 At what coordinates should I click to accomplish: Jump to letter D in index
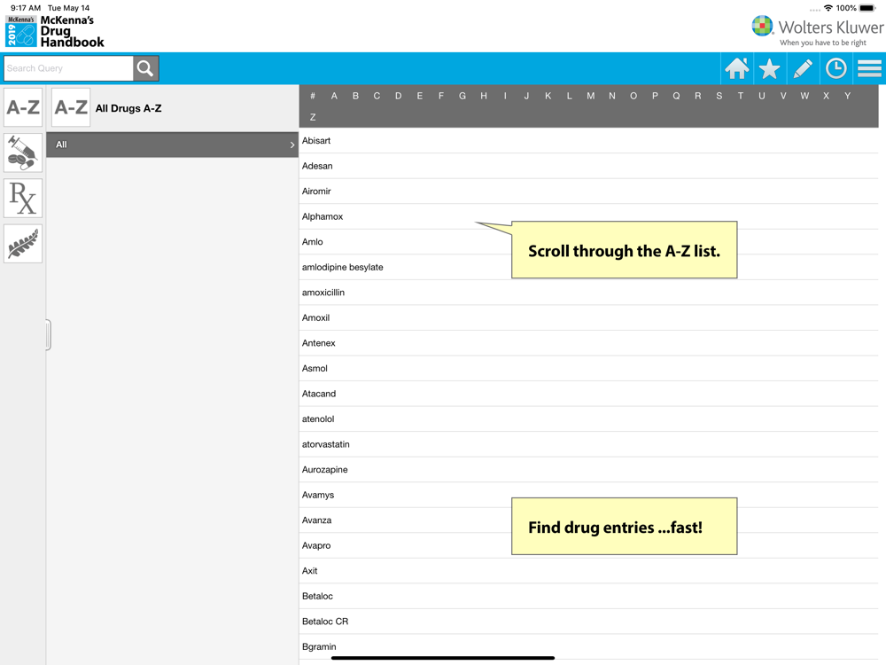click(399, 96)
